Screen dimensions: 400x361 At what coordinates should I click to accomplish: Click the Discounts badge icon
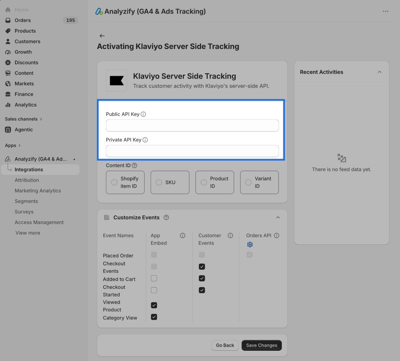tap(8, 63)
